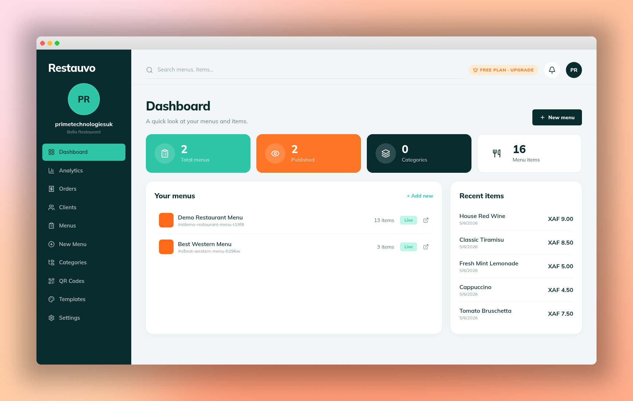Open Templates from the sidebar
633x401 pixels.
click(x=84, y=299)
